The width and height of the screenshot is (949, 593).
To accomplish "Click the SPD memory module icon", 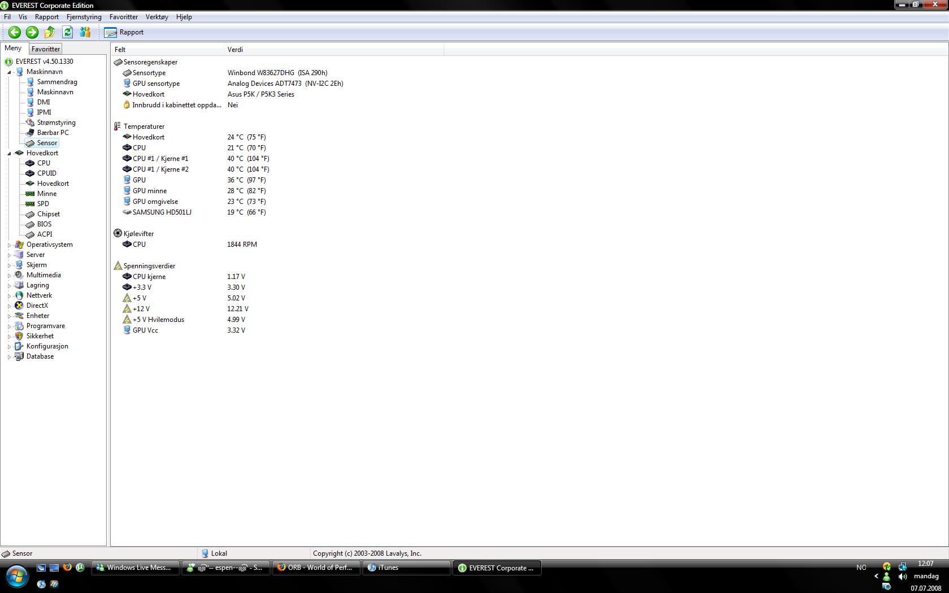I will [x=30, y=204].
